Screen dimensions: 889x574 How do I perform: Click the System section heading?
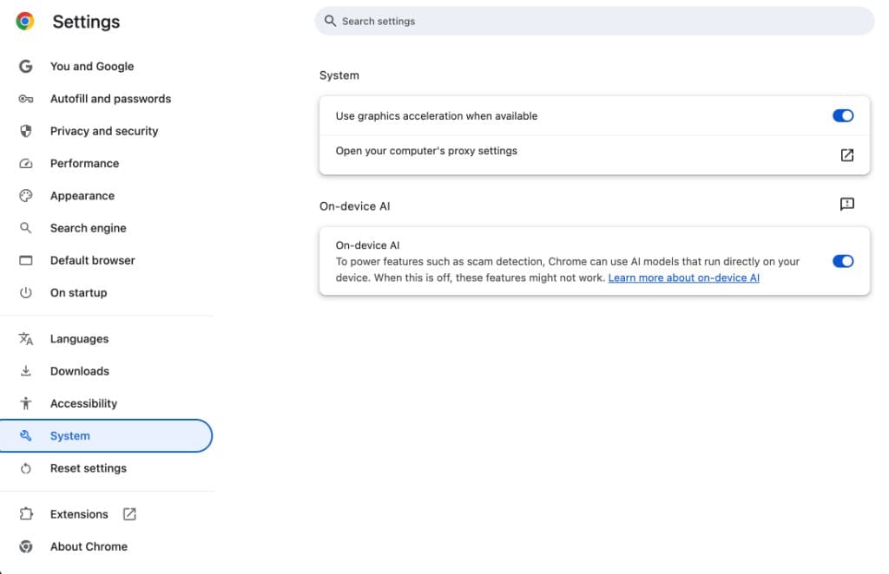tap(339, 75)
